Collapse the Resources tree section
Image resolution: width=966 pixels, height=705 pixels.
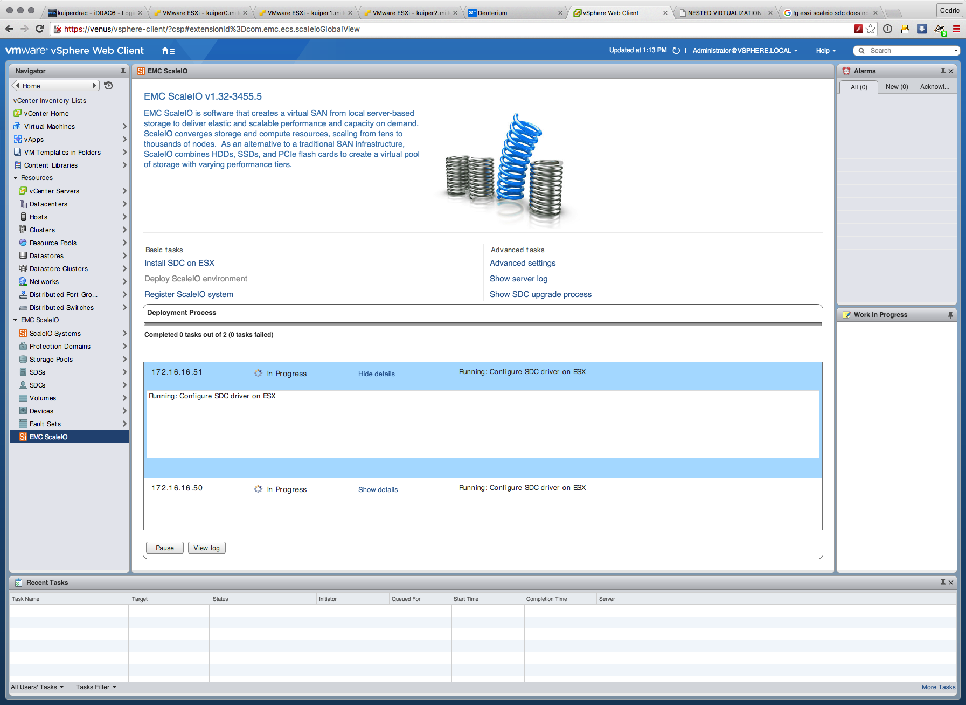click(16, 178)
